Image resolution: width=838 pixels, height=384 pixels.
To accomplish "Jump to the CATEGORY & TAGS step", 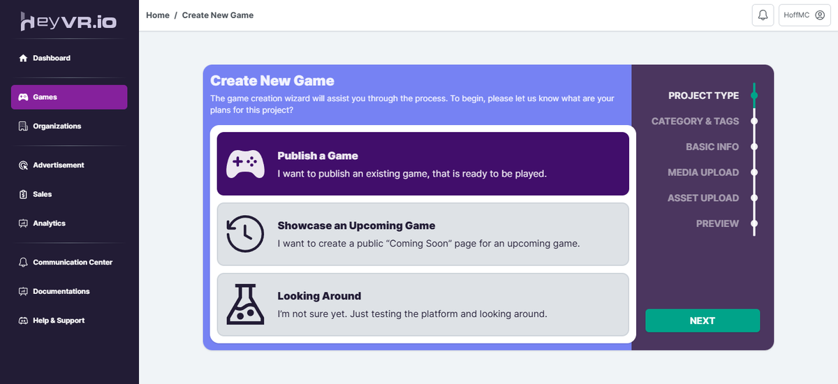I will pyautogui.click(x=695, y=121).
